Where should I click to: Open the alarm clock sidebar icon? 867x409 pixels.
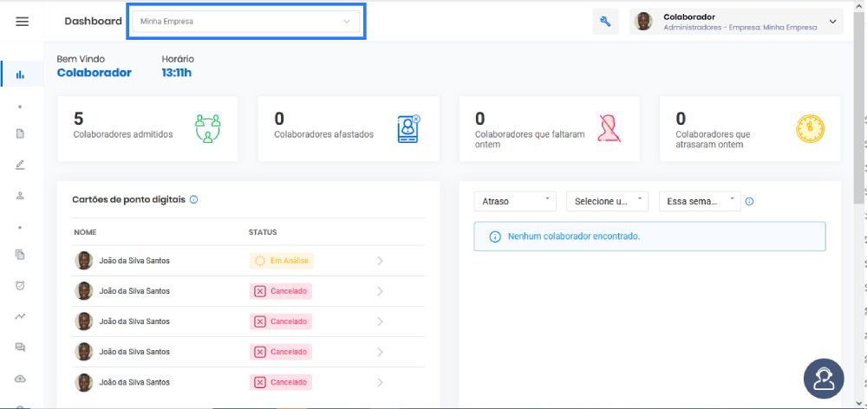point(21,286)
